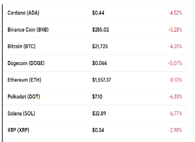
Task: Select Bitcoin's -4.25% change value
Action: point(175,46)
